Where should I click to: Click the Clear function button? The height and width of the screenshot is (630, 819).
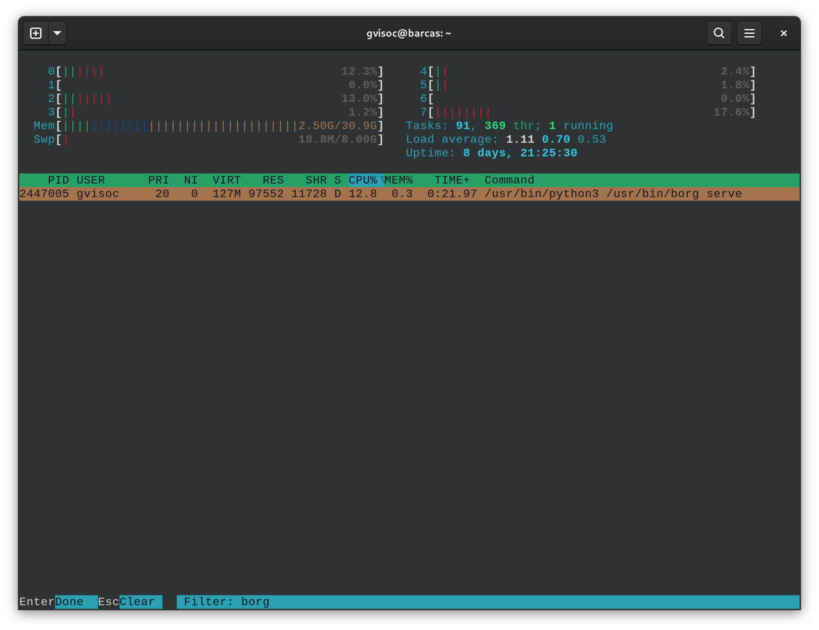tap(141, 601)
